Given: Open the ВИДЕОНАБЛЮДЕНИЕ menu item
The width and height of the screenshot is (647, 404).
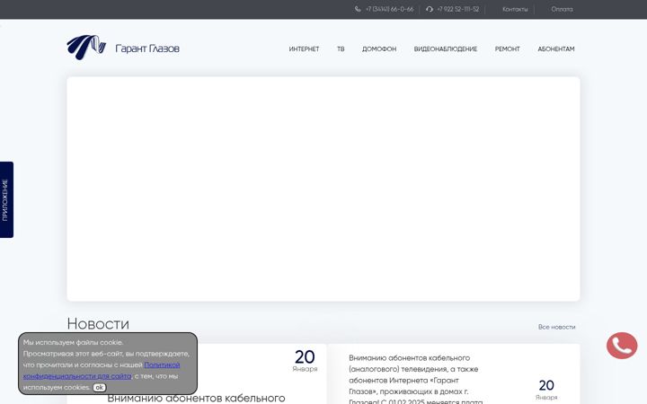Looking at the screenshot, I should coord(445,48).
